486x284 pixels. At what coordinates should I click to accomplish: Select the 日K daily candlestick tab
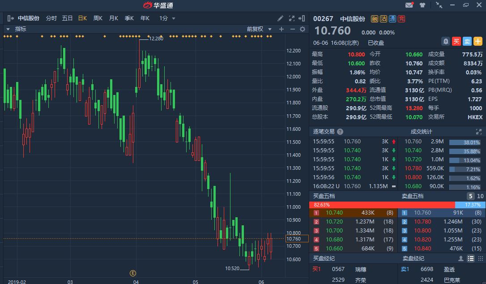[82, 18]
